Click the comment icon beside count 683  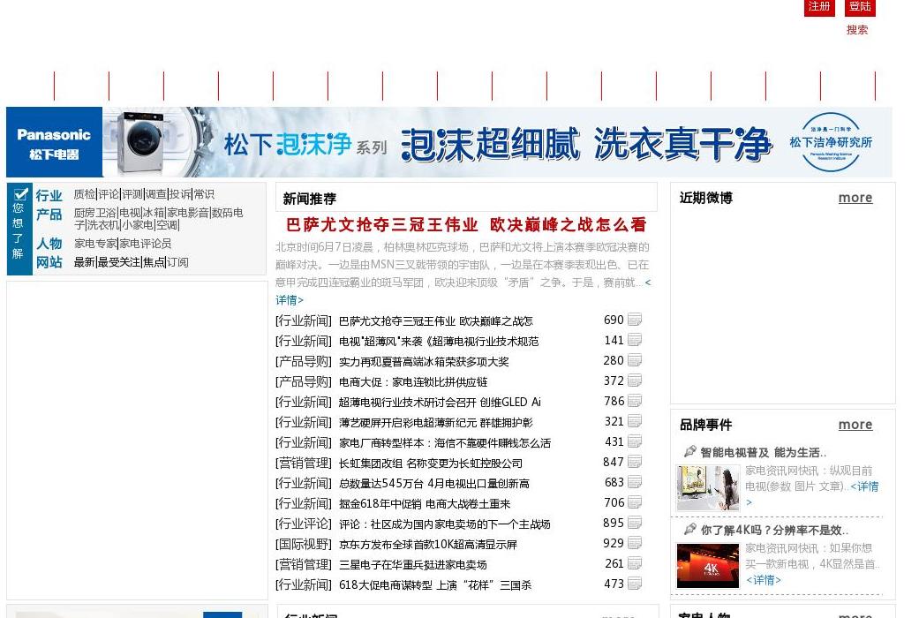tap(634, 482)
